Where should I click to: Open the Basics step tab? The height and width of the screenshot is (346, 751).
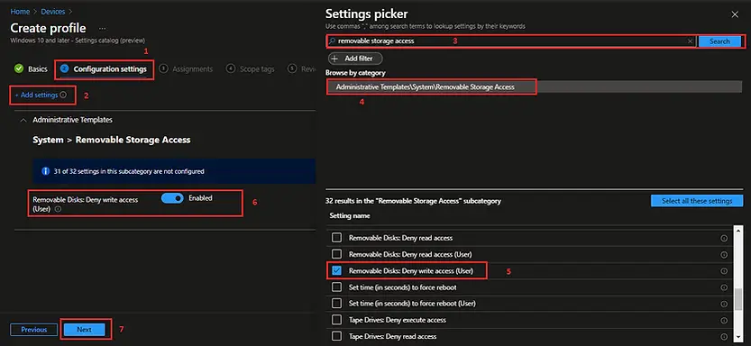coord(32,68)
